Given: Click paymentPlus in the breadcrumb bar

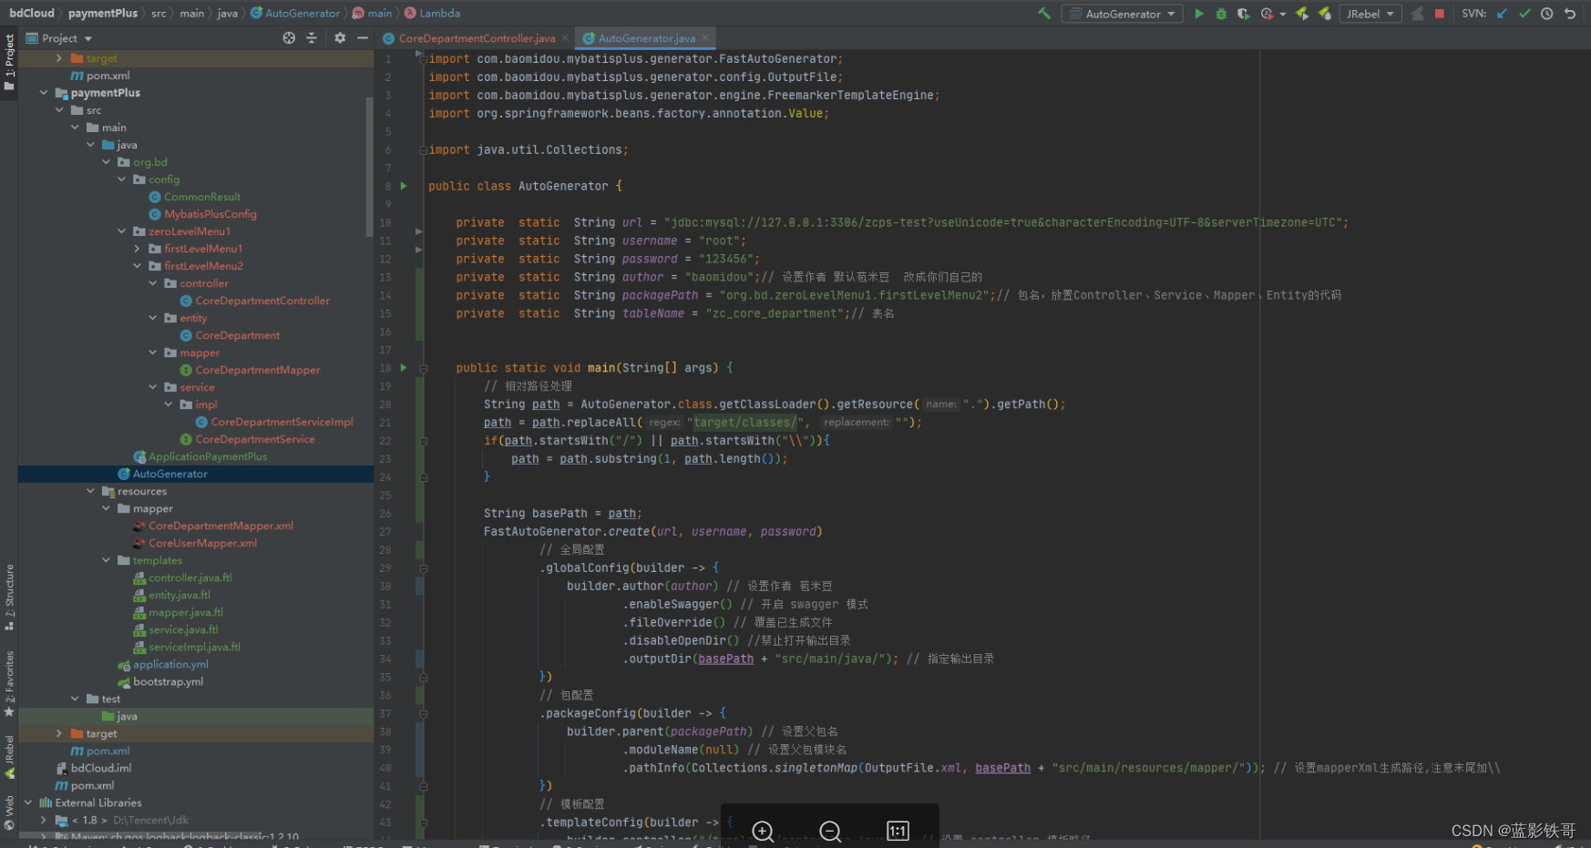Looking at the screenshot, I should (103, 13).
